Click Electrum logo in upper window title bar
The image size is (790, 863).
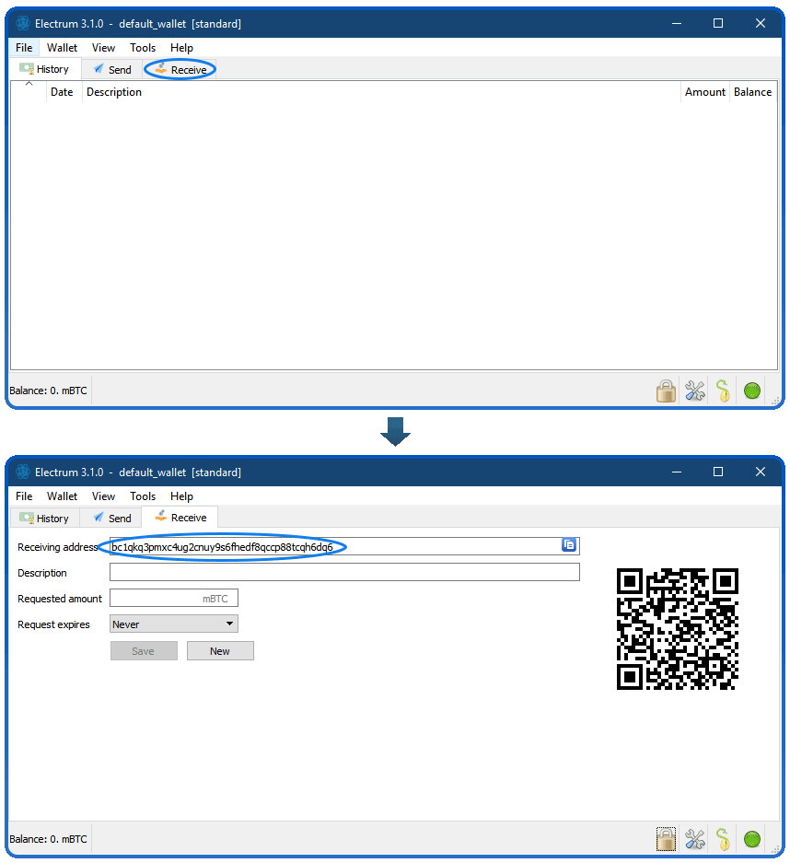pyautogui.click(x=22, y=23)
